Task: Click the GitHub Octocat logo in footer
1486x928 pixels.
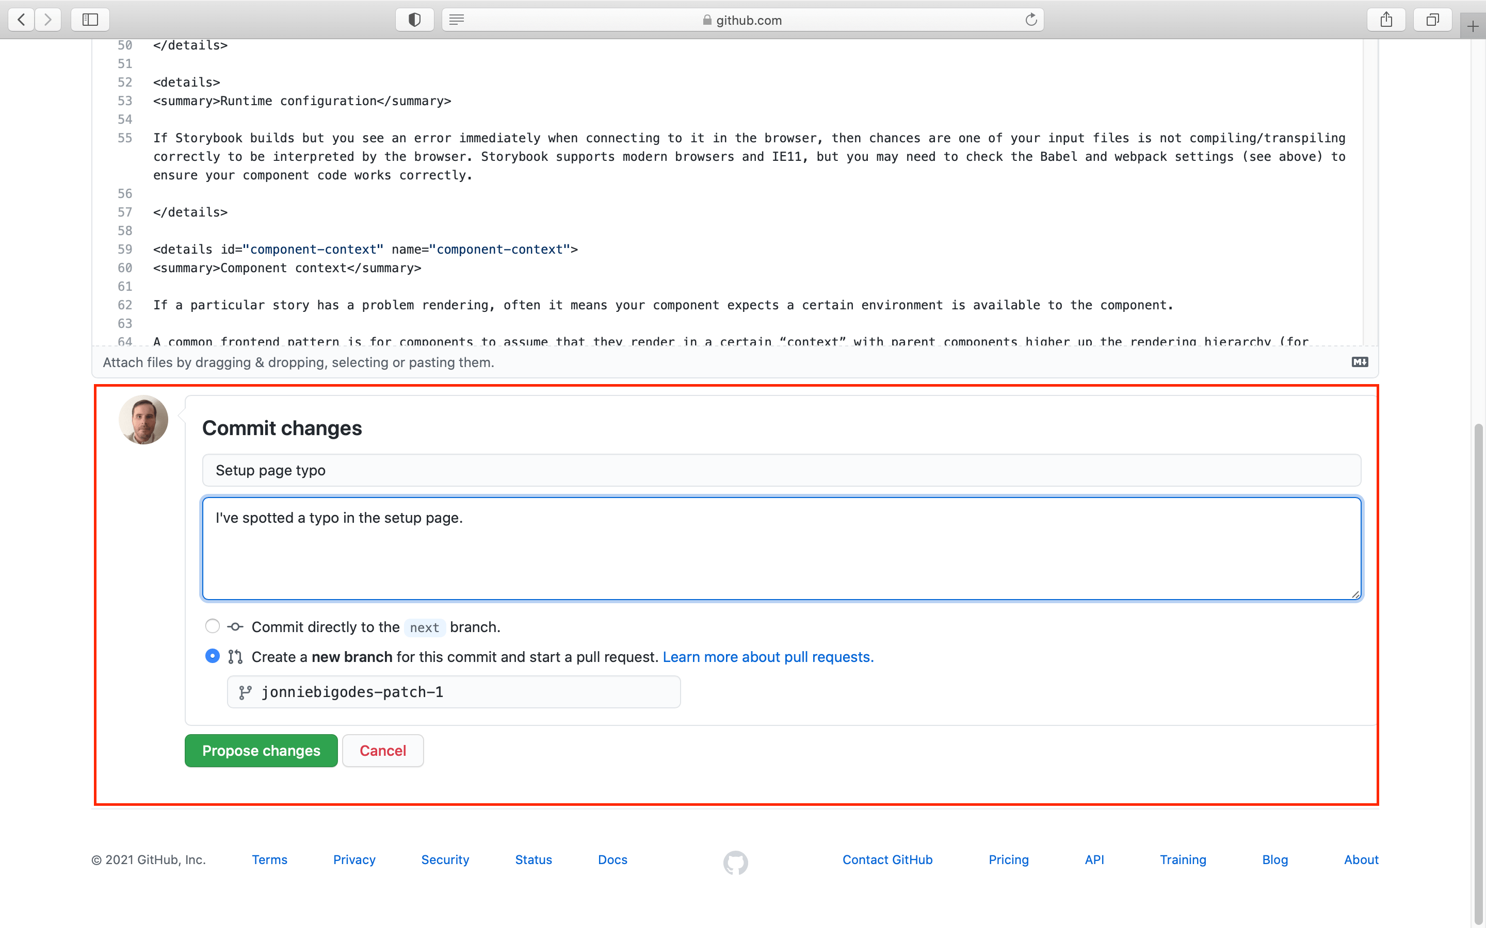Action: coord(735,863)
